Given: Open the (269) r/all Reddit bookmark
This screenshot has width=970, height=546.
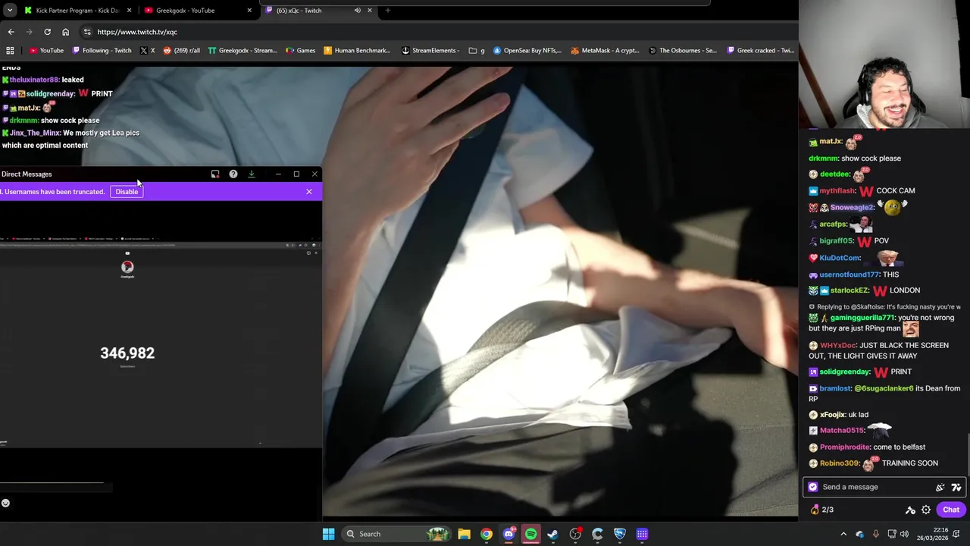Looking at the screenshot, I should point(182,51).
